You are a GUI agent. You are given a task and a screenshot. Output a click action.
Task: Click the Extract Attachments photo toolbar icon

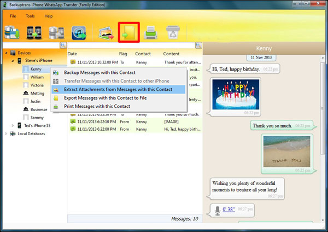106,33
